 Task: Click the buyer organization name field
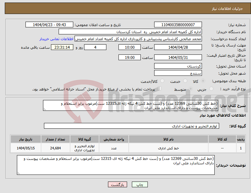coord(130,32)
